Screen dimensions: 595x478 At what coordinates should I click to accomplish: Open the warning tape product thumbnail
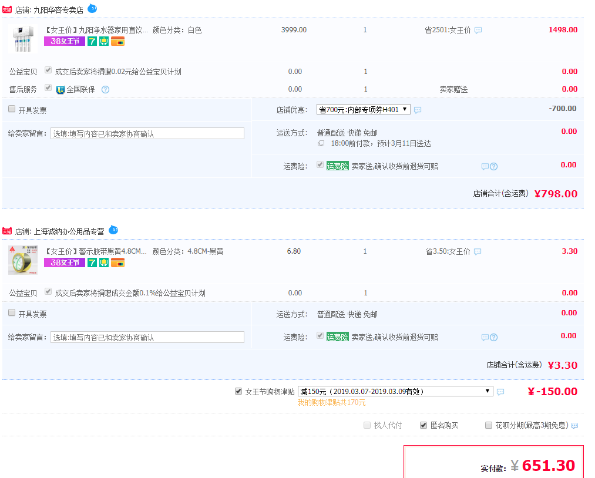(x=23, y=260)
